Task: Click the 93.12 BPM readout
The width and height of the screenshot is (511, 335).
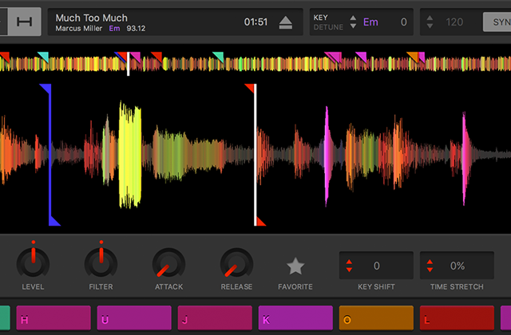Action: 136,29
